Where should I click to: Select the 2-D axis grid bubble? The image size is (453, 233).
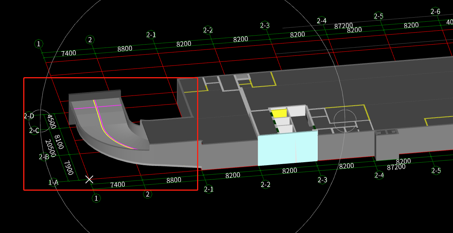pyautogui.click(x=29, y=116)
